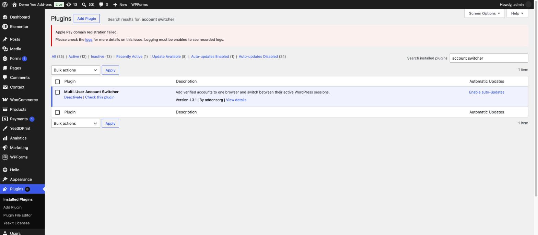Open Plugin File Editor submenu item
Viewport: 538px width, 235px height.
point(17,215)
